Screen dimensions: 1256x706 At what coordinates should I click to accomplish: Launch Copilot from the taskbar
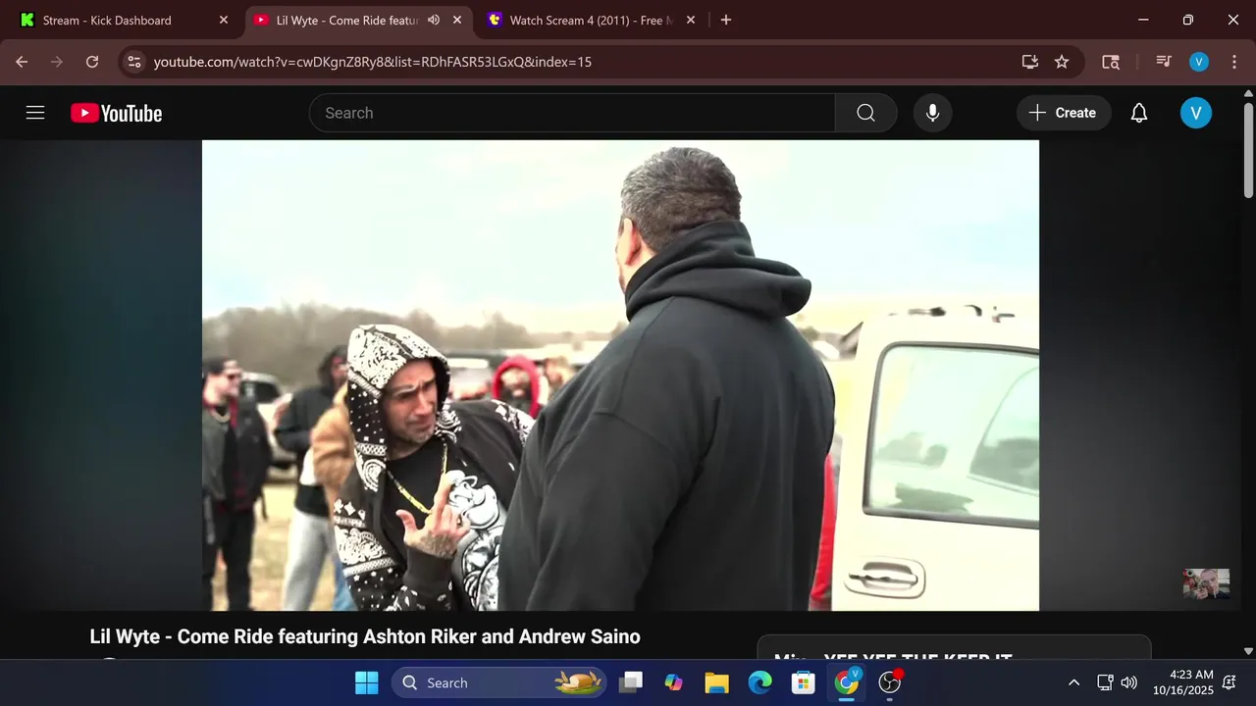click(x=673, y=682)
